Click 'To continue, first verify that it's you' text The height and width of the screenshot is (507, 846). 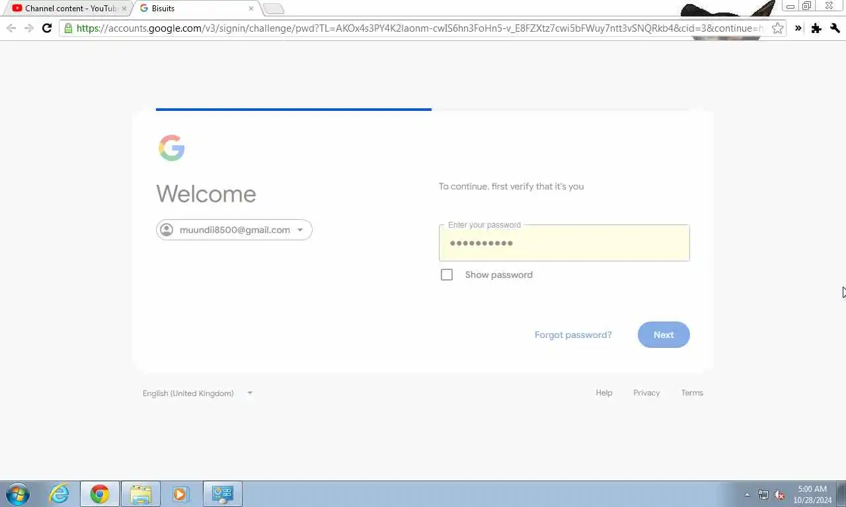coord(511,186)
